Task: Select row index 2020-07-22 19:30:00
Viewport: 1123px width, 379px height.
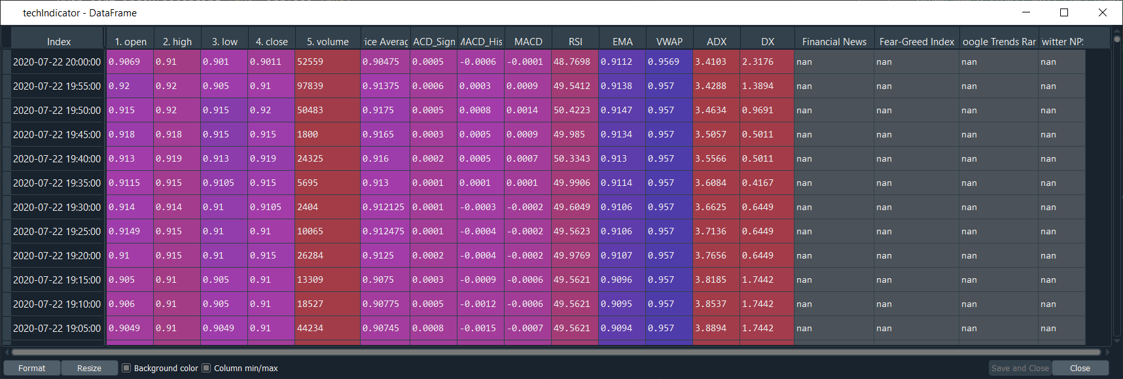Action: tap(57, 207)
